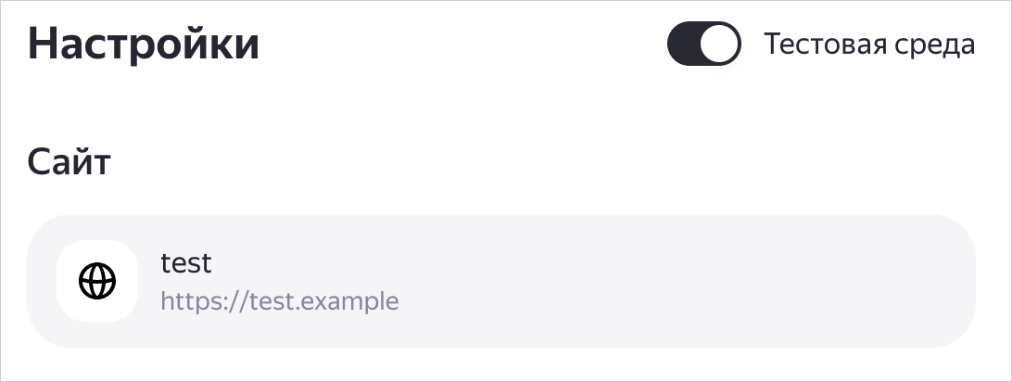Click the Сайт section heading
This screenshot has width=1012, height=382.
click(x=70, y=163)
